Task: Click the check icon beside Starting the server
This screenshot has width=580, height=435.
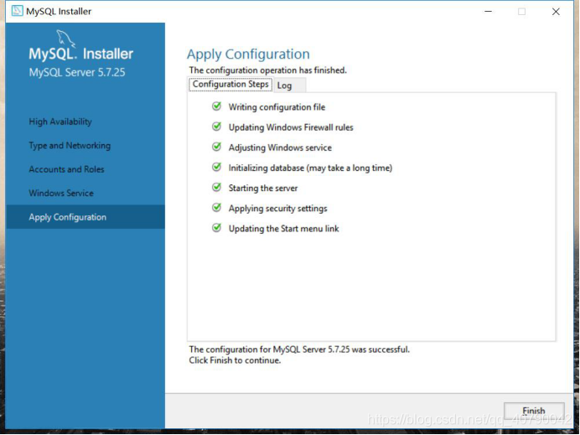Action: 217,188
